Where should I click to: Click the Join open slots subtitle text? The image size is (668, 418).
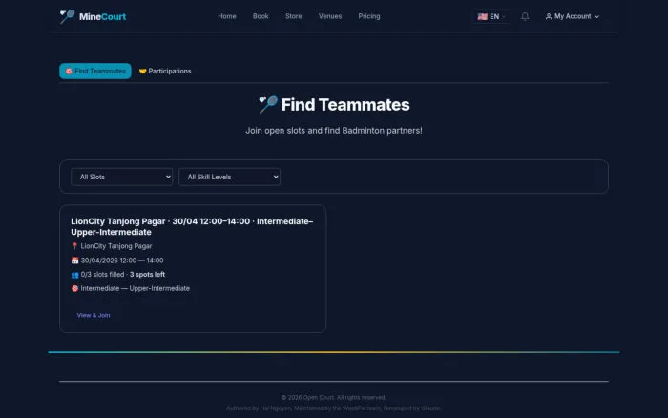(x=334, y=131)
